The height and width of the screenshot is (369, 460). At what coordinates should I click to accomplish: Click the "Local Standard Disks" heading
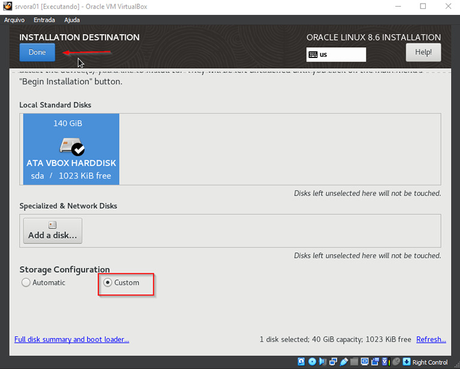point(55,105)
